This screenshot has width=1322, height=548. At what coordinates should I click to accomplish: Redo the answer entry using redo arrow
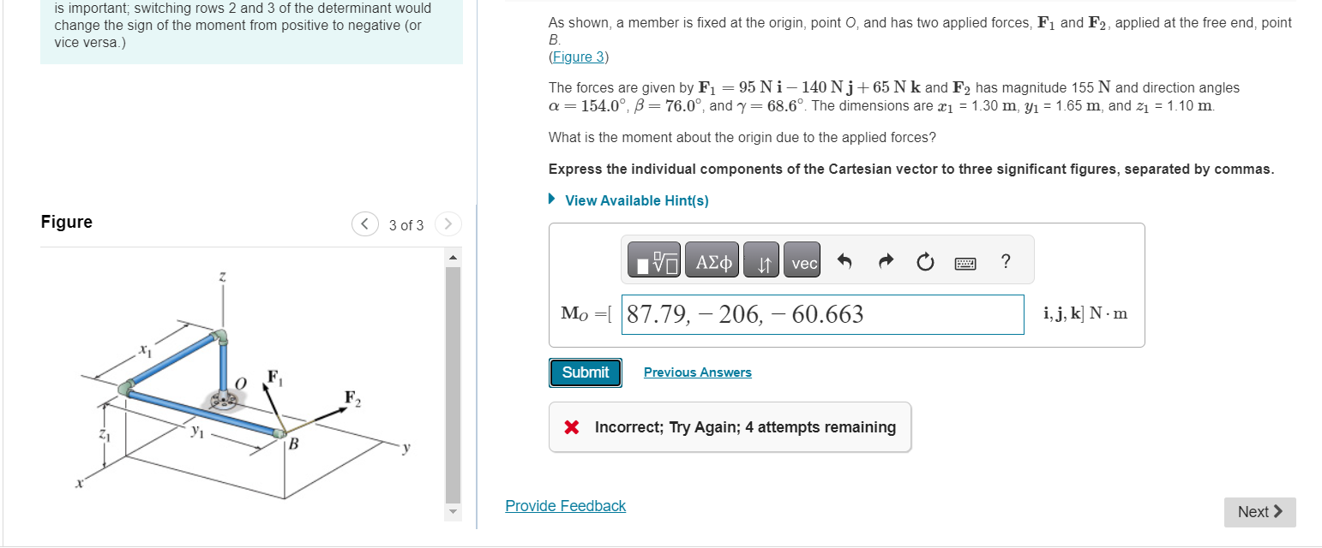pos(885,259)
